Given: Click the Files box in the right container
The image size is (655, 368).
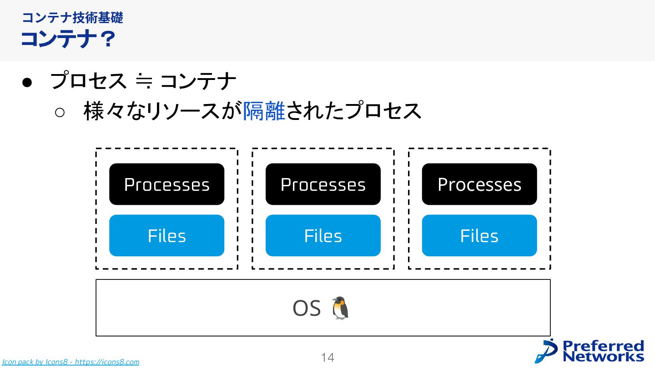Looking at the screenshot, I should pos(479,236).
